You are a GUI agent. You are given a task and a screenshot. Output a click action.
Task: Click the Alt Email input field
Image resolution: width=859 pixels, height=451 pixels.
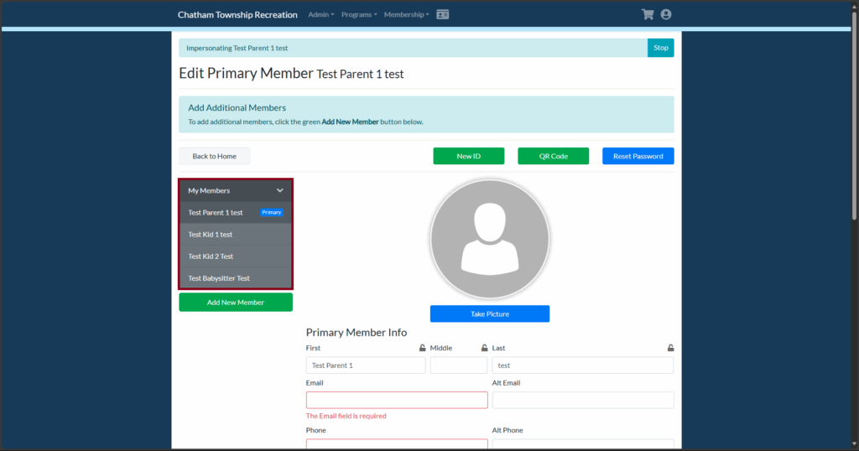(x=582, y=400)
